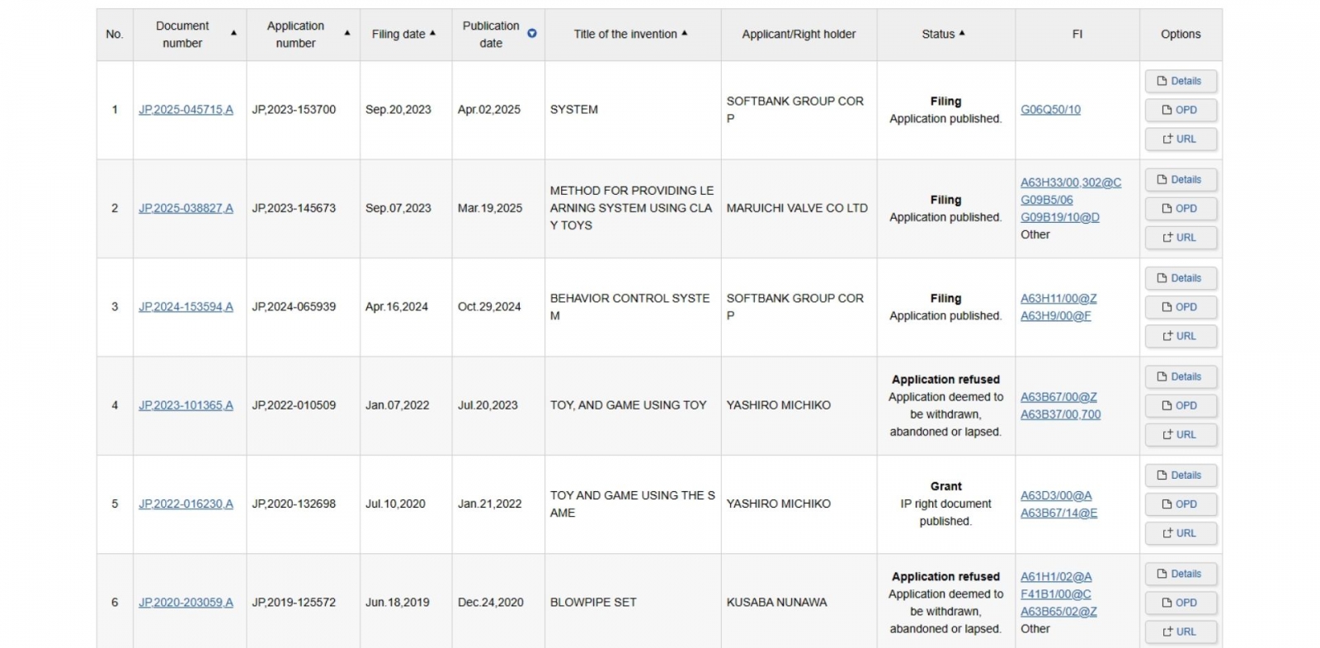Sort by Application number arrow
This screenshot has height=648, width=1320.
click(346, 34)
